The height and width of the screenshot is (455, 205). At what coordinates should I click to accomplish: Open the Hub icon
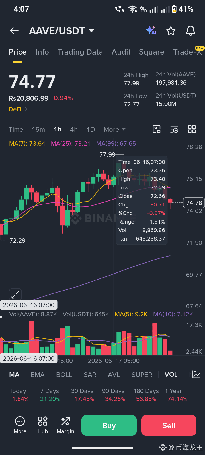click(x=43, y=421)
